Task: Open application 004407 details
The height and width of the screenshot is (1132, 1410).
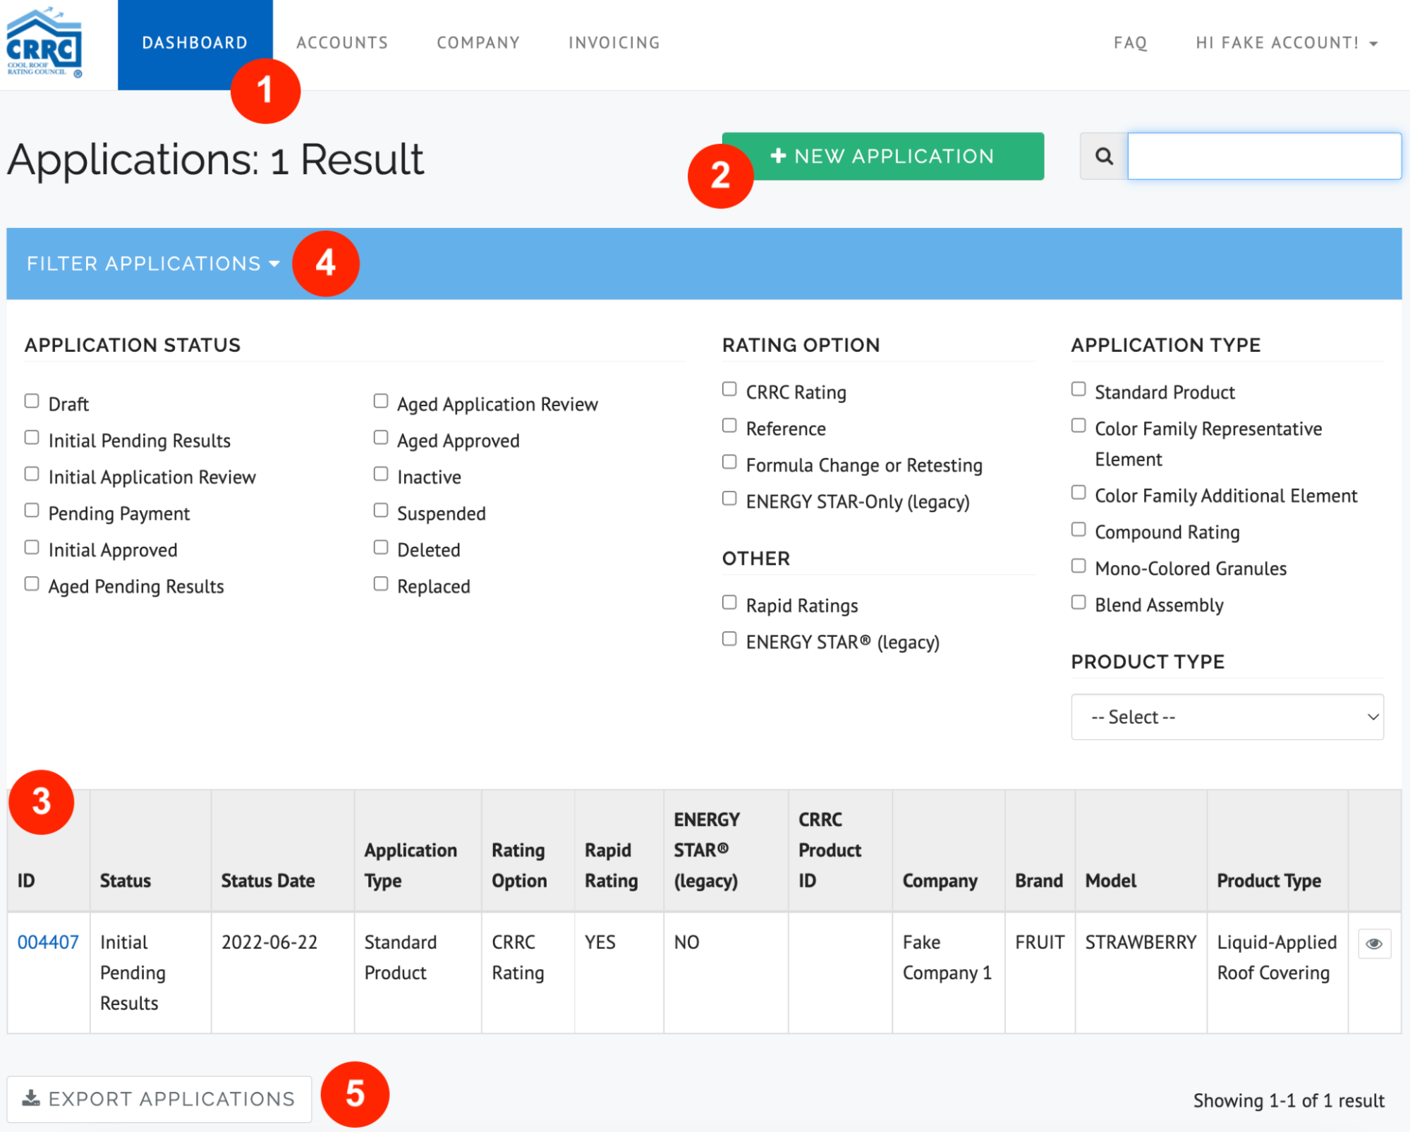Action: point(47,942)
